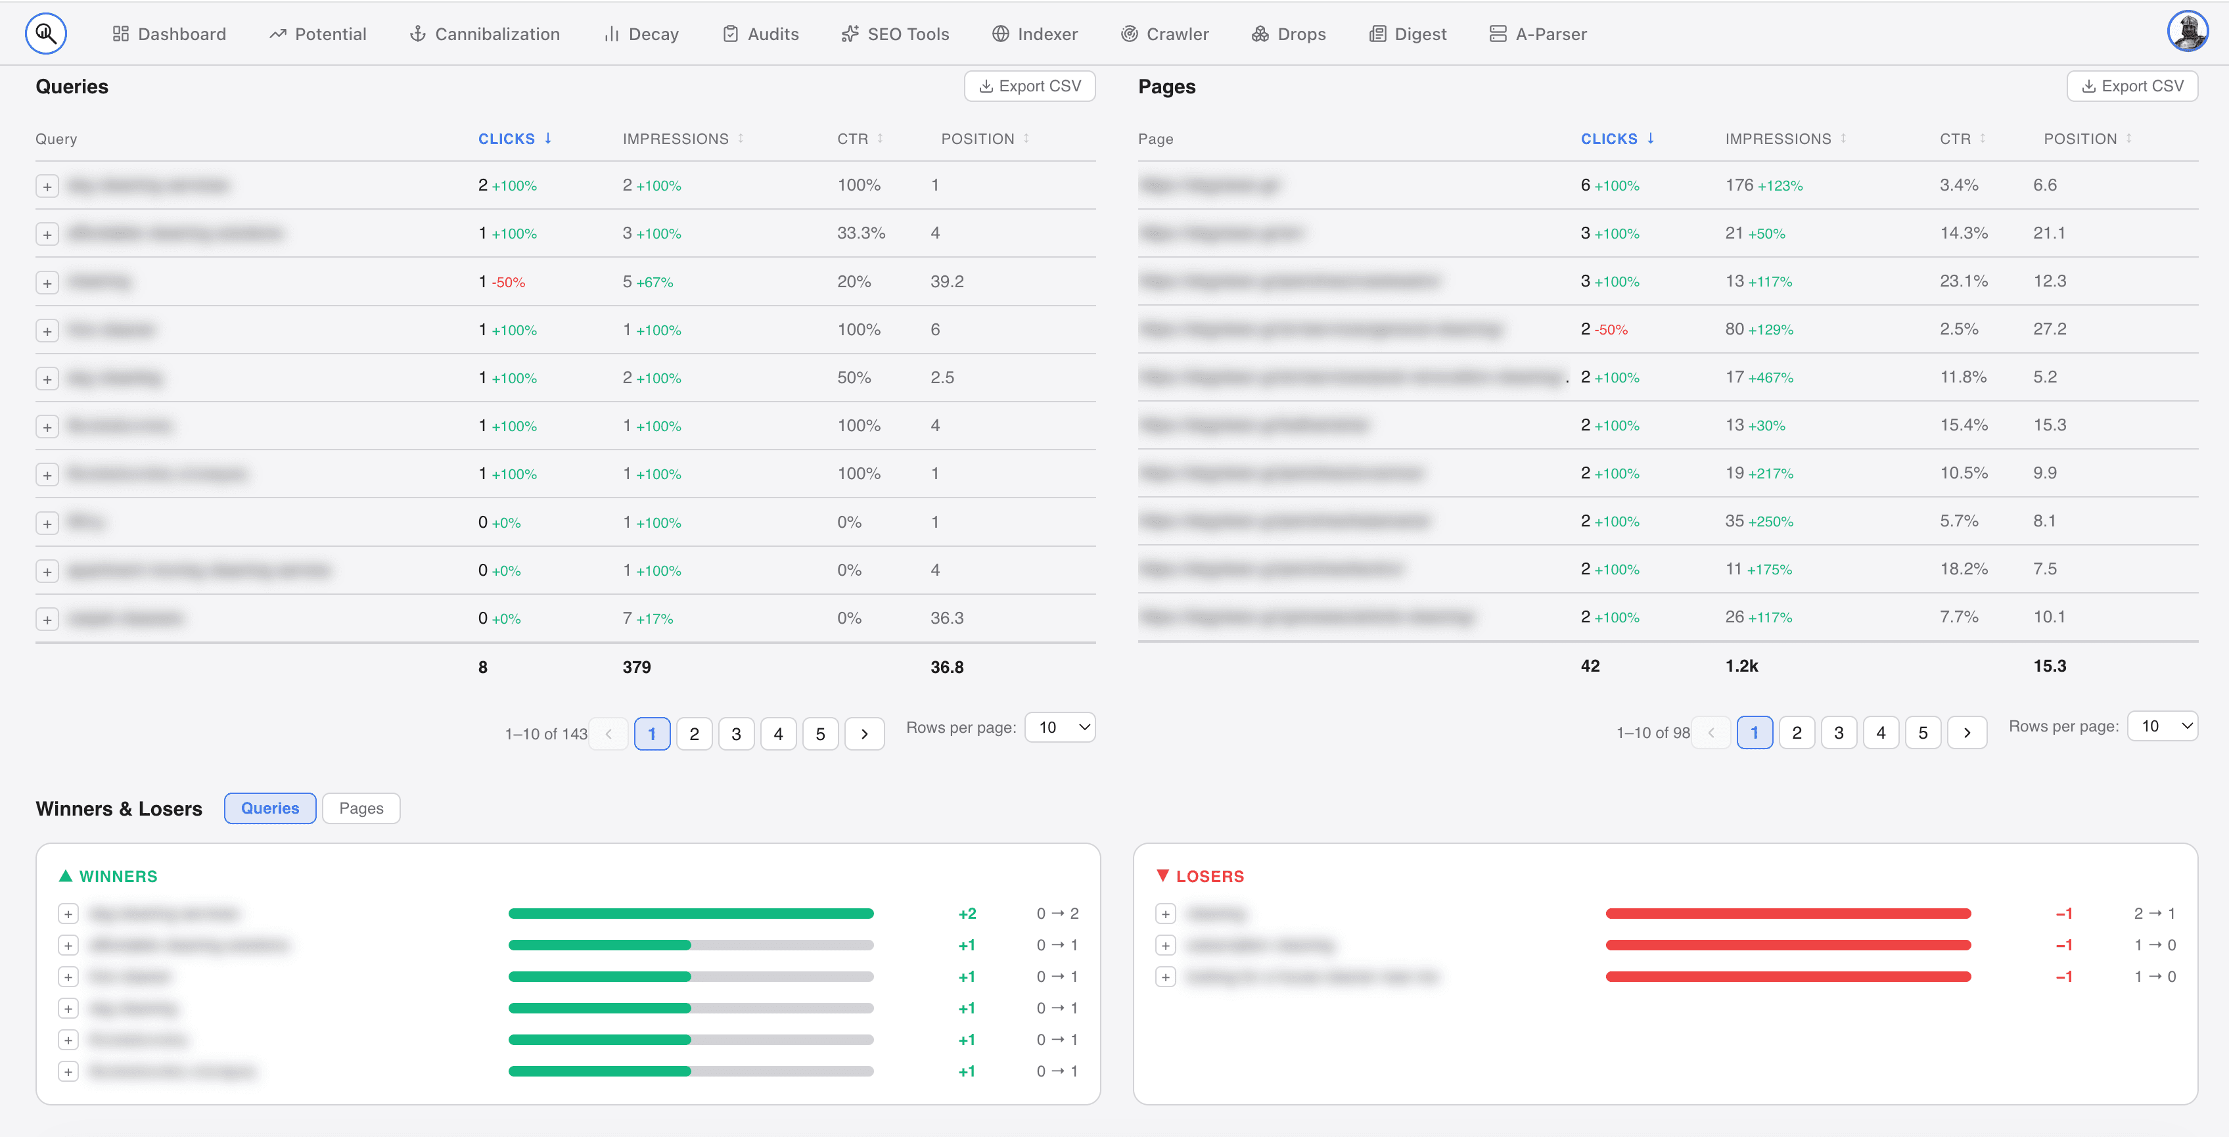Viewport: 2229px width, 1137px height.
Task: Open the user avatar profile menu
Action: 2186,32
